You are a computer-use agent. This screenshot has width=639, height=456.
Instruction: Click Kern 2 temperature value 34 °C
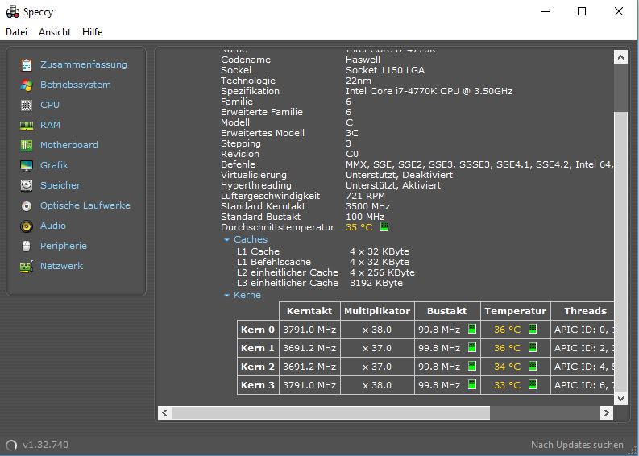point(508,367)
